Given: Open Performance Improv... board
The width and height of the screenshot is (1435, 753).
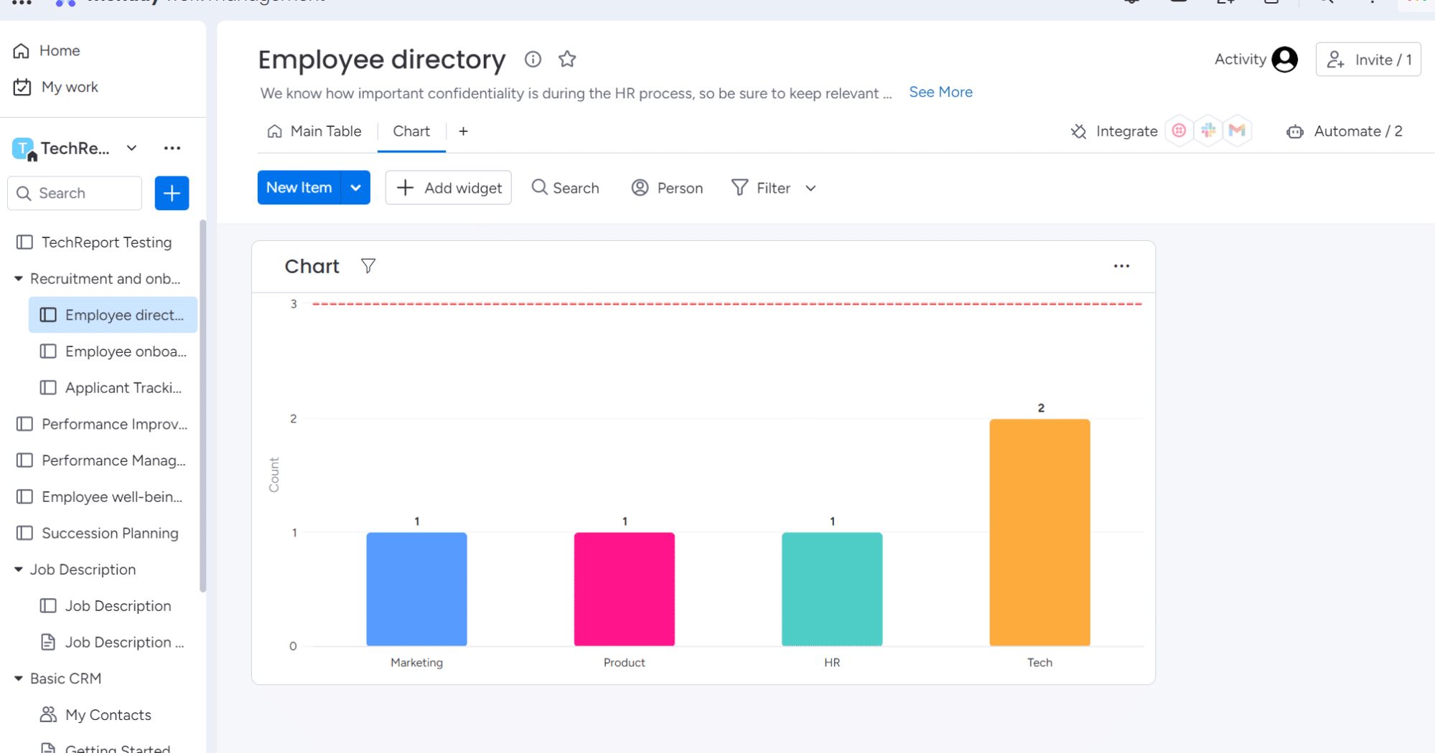Looking at the screenshot, I should tap(102, 424).
